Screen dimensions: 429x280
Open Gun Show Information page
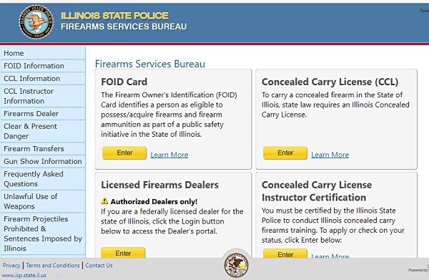pos(43,161)
